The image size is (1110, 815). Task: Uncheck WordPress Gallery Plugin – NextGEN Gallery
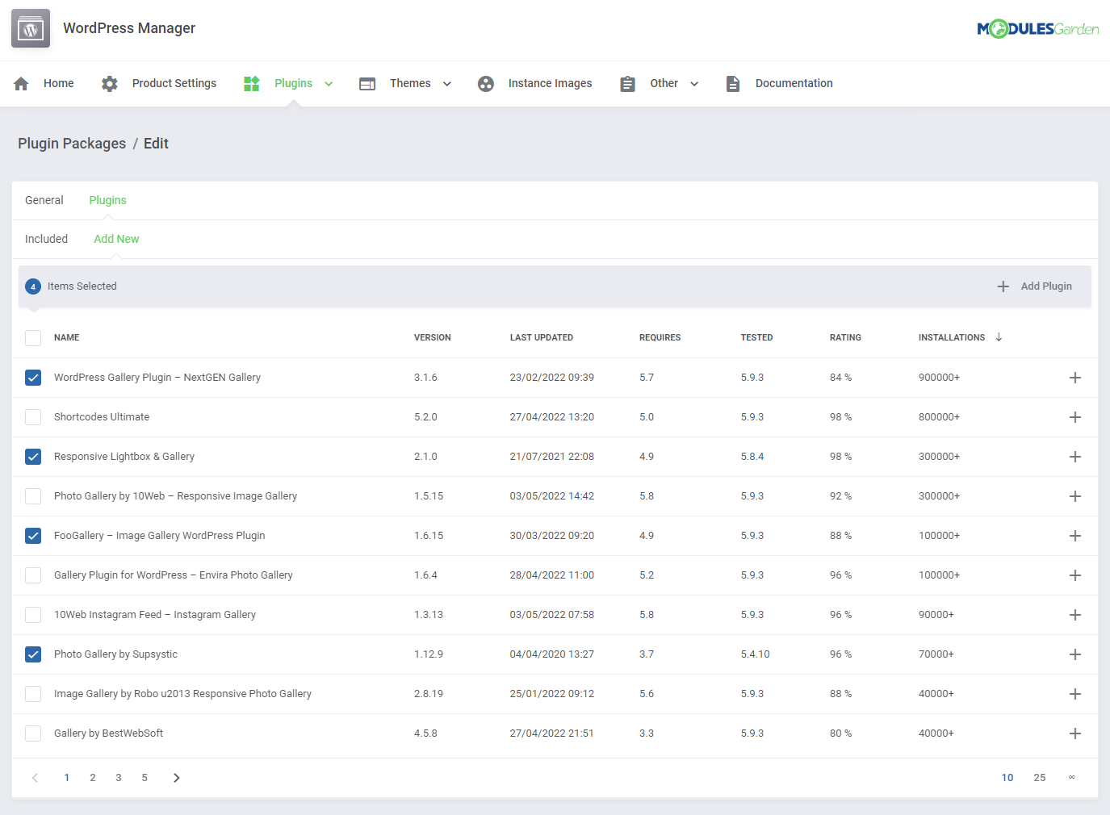(x=33, y=378)
